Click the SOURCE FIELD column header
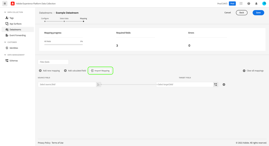 (44, 77)
